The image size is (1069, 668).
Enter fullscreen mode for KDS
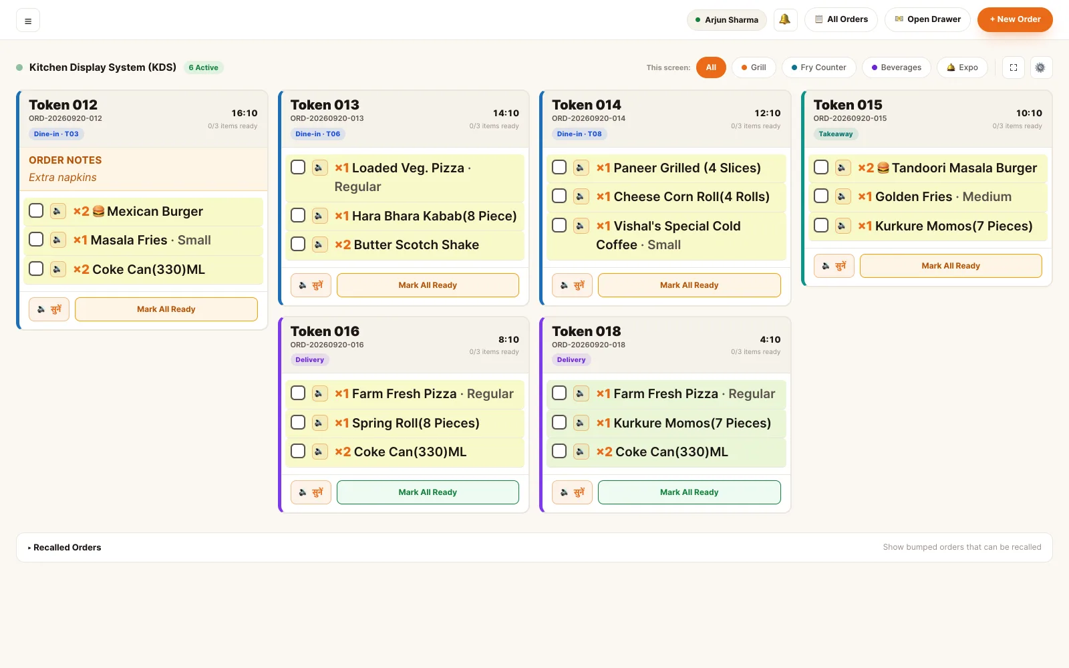point(1014,67)
